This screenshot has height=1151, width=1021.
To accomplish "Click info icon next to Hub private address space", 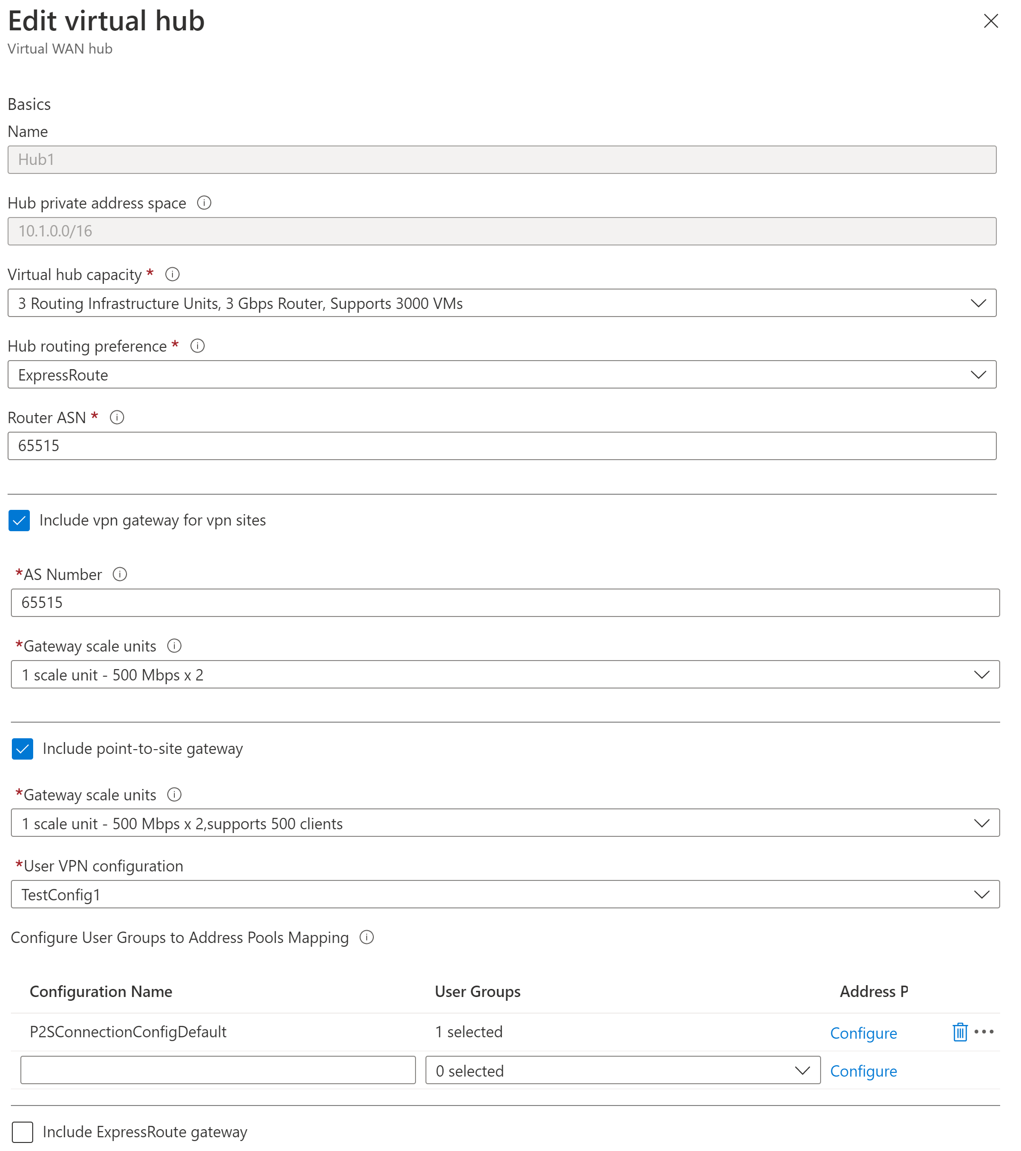I will [x=204, y=203].
